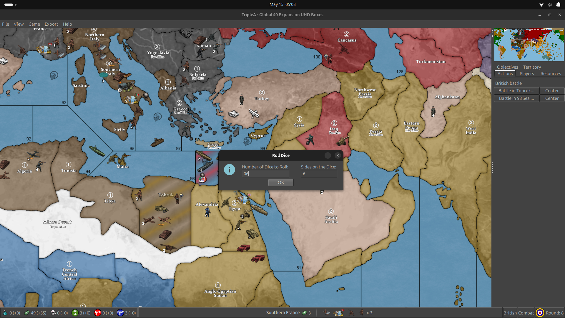Viewport: 565px width, 318px height.
Task: Click the battleship in sea zone 96
Action: pos(205,167)
